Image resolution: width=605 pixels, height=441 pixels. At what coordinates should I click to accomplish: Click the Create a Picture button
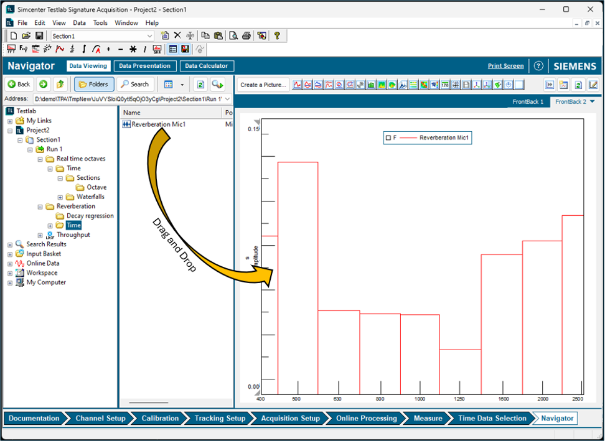coord(263,85)
